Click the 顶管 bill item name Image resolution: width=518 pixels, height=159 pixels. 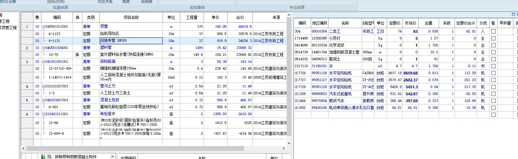(x=104, y=26)
